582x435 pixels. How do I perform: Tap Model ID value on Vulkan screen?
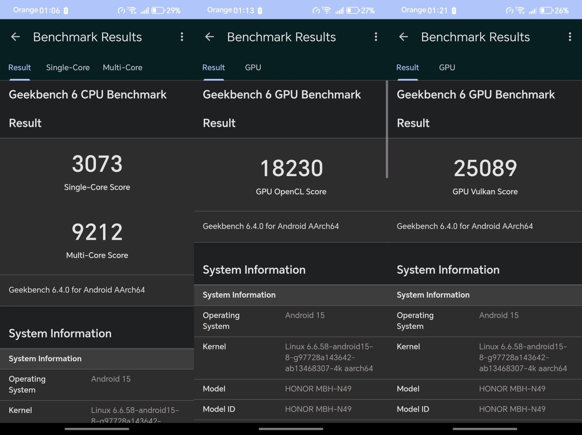[x=512, y=409]
